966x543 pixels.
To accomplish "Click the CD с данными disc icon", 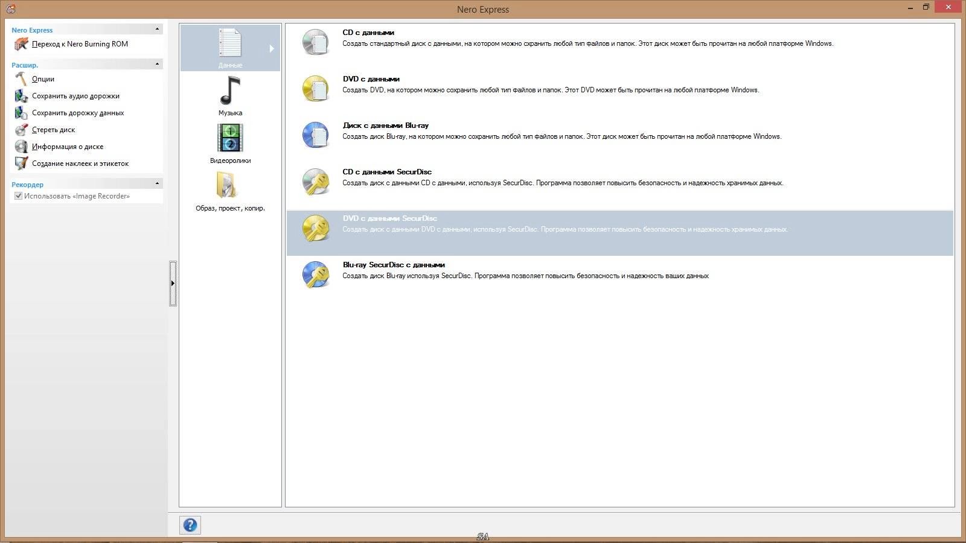I will click(x=315, y=42).
